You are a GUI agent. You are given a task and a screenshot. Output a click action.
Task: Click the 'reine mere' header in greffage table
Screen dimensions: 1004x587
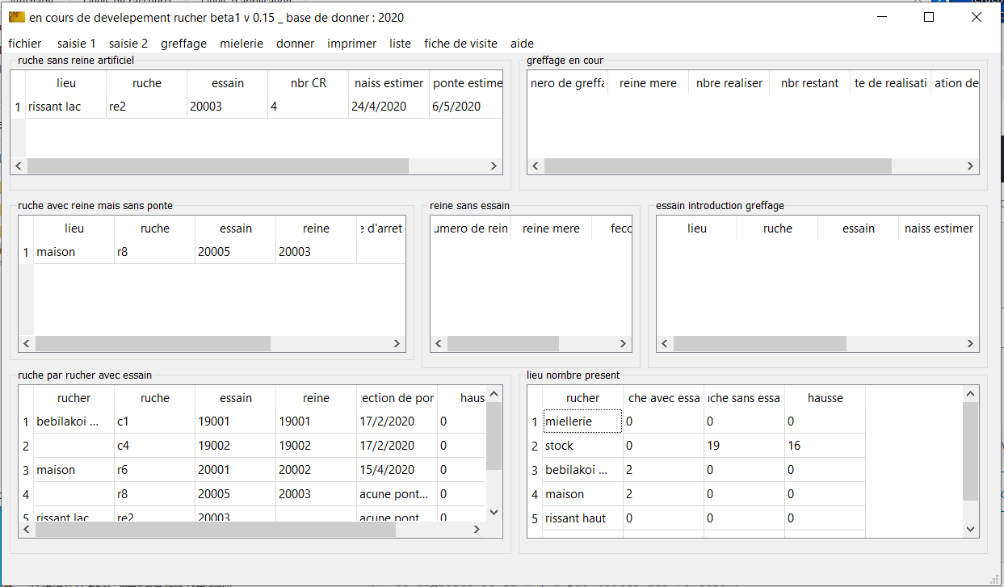[648, 83]
